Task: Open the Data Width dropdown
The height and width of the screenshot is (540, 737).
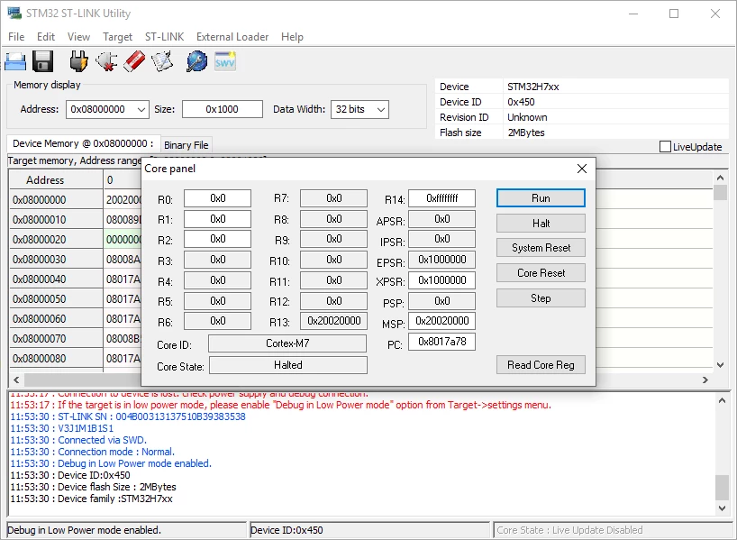Action: [381, 110]
